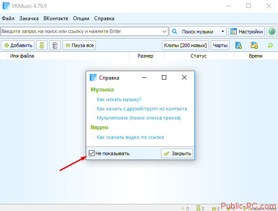Open the Закачка menu
Image resolution: width=278 pixels, height=211 pixels.
pyautogui.click(x=29, y=18)
